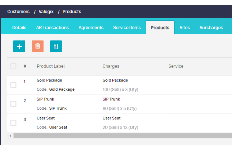Click the 100 (Sell) x 3 (Qty) value
Screen dimensions: 232x145
tap(120, 90)
